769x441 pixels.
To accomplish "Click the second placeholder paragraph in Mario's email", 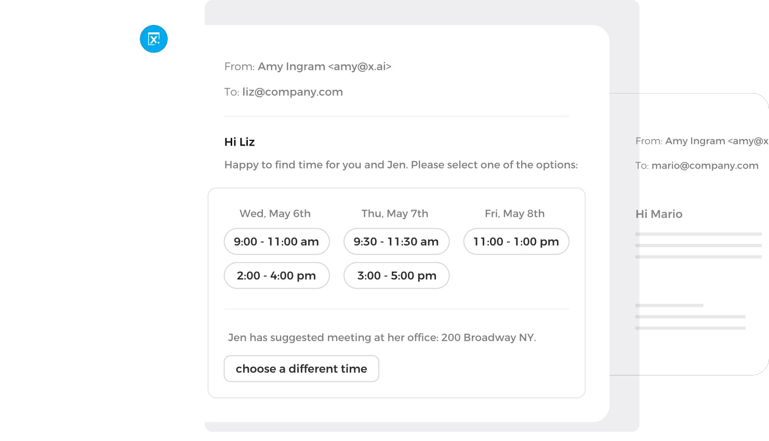I will pyautogui.click(x=690, y=317).
